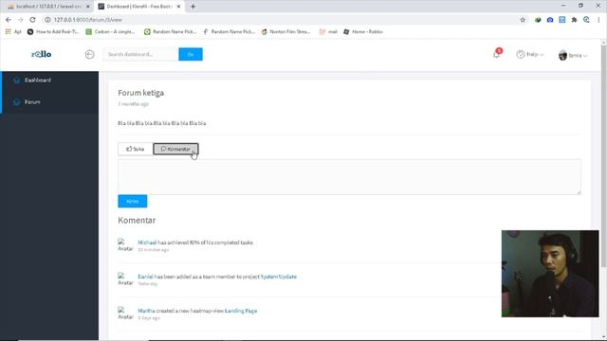The image size is (607, 341).
Task: Submit the comment with the blue Kirim button
Action: 133,201
